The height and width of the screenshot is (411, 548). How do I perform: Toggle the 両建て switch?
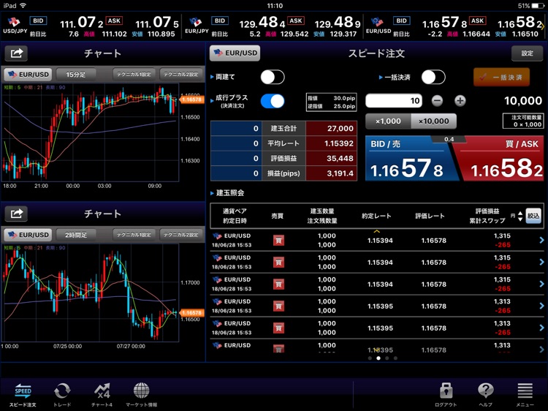273,77
